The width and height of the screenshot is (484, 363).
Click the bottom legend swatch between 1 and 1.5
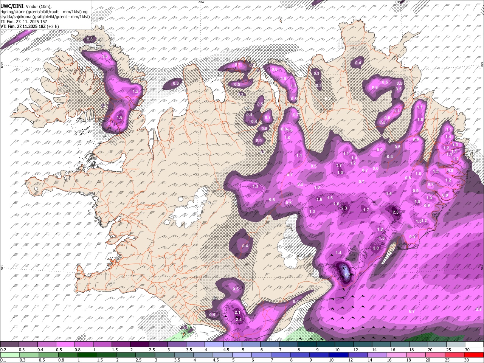[x=87, y=355]
